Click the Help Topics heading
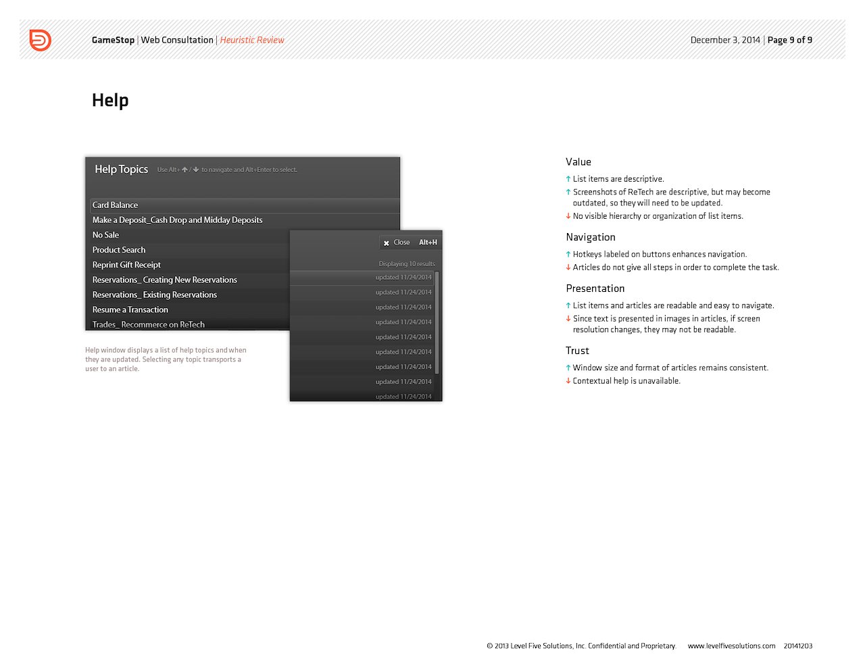Viewport: 865px width, 668px height. tap(121, 169)
